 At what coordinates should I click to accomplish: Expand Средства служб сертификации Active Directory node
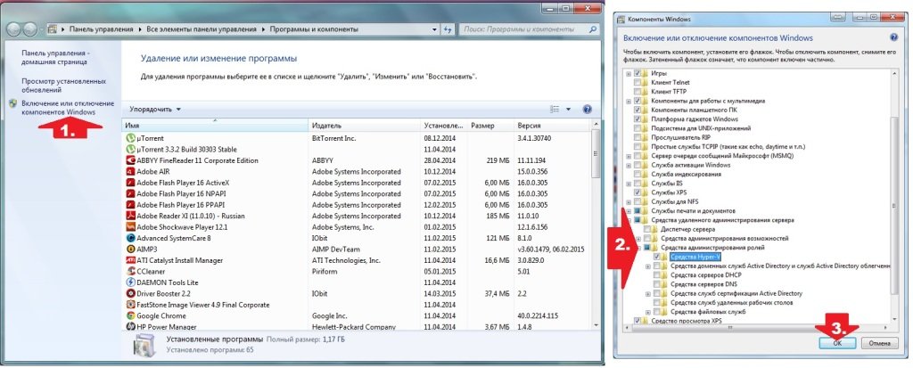tap(648, 293)
